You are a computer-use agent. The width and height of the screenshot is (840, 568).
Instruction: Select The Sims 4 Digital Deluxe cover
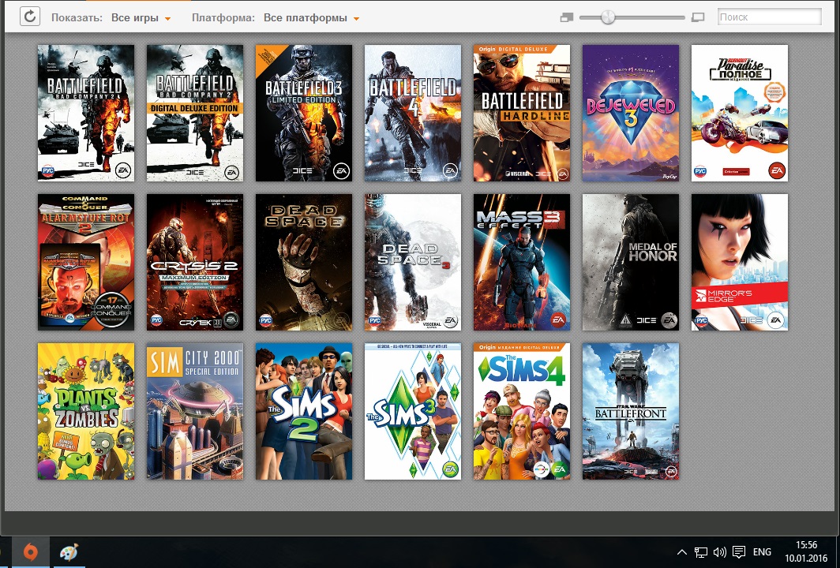tap(522, 411)
